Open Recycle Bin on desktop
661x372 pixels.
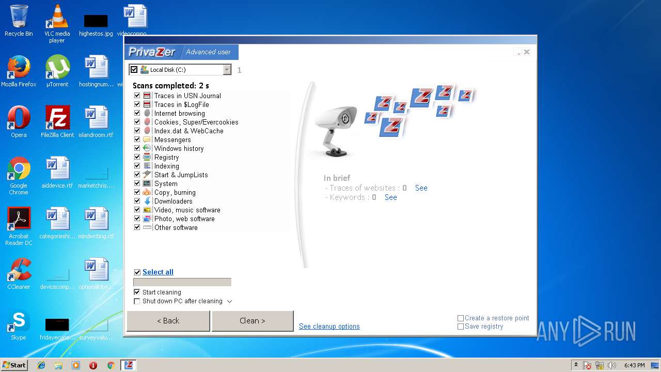click(x=19, y=21)
